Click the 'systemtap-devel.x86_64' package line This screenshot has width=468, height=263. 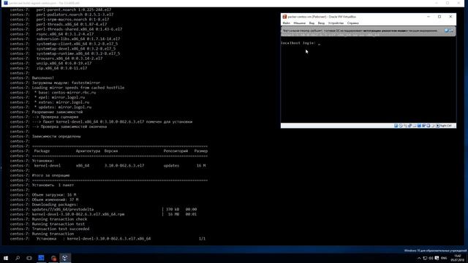(x=76, y=49)
